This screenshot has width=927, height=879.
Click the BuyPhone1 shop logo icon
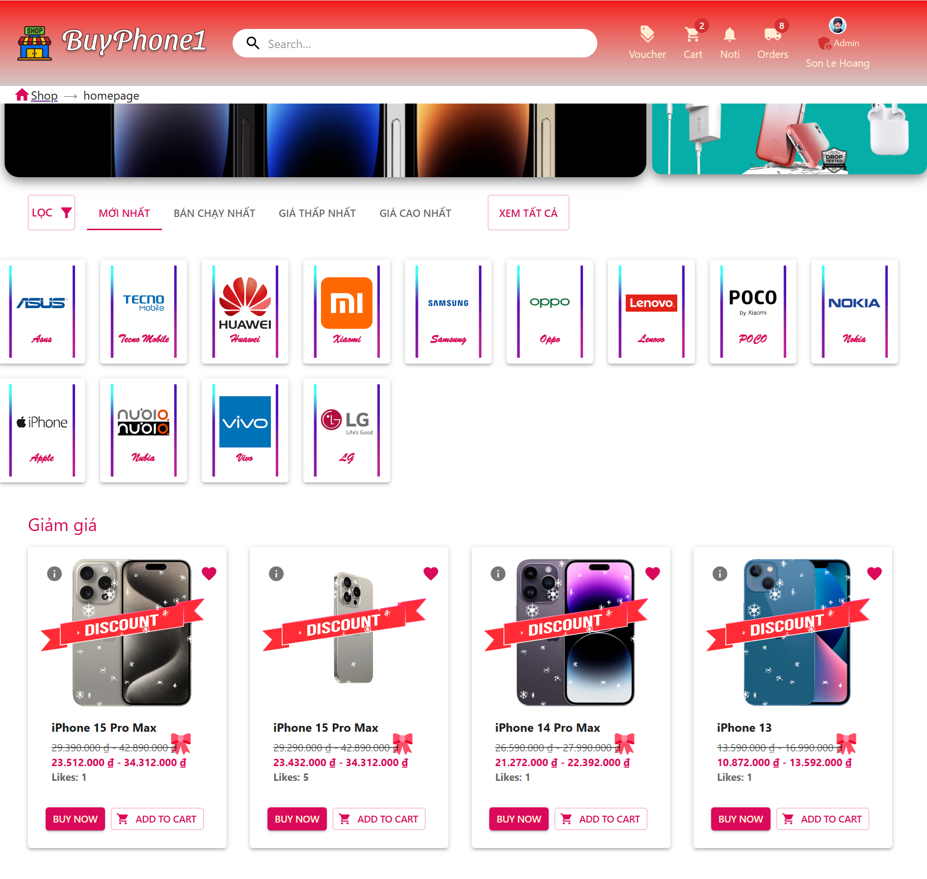34,43
